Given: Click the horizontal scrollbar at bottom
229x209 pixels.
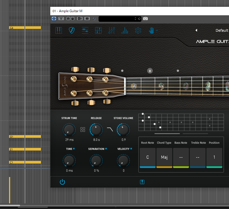Looking at the screenshot, I should pos(10,206).
